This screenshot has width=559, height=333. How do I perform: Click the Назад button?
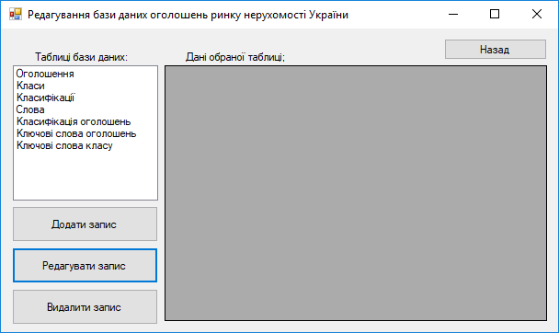(x=496, y=49)
